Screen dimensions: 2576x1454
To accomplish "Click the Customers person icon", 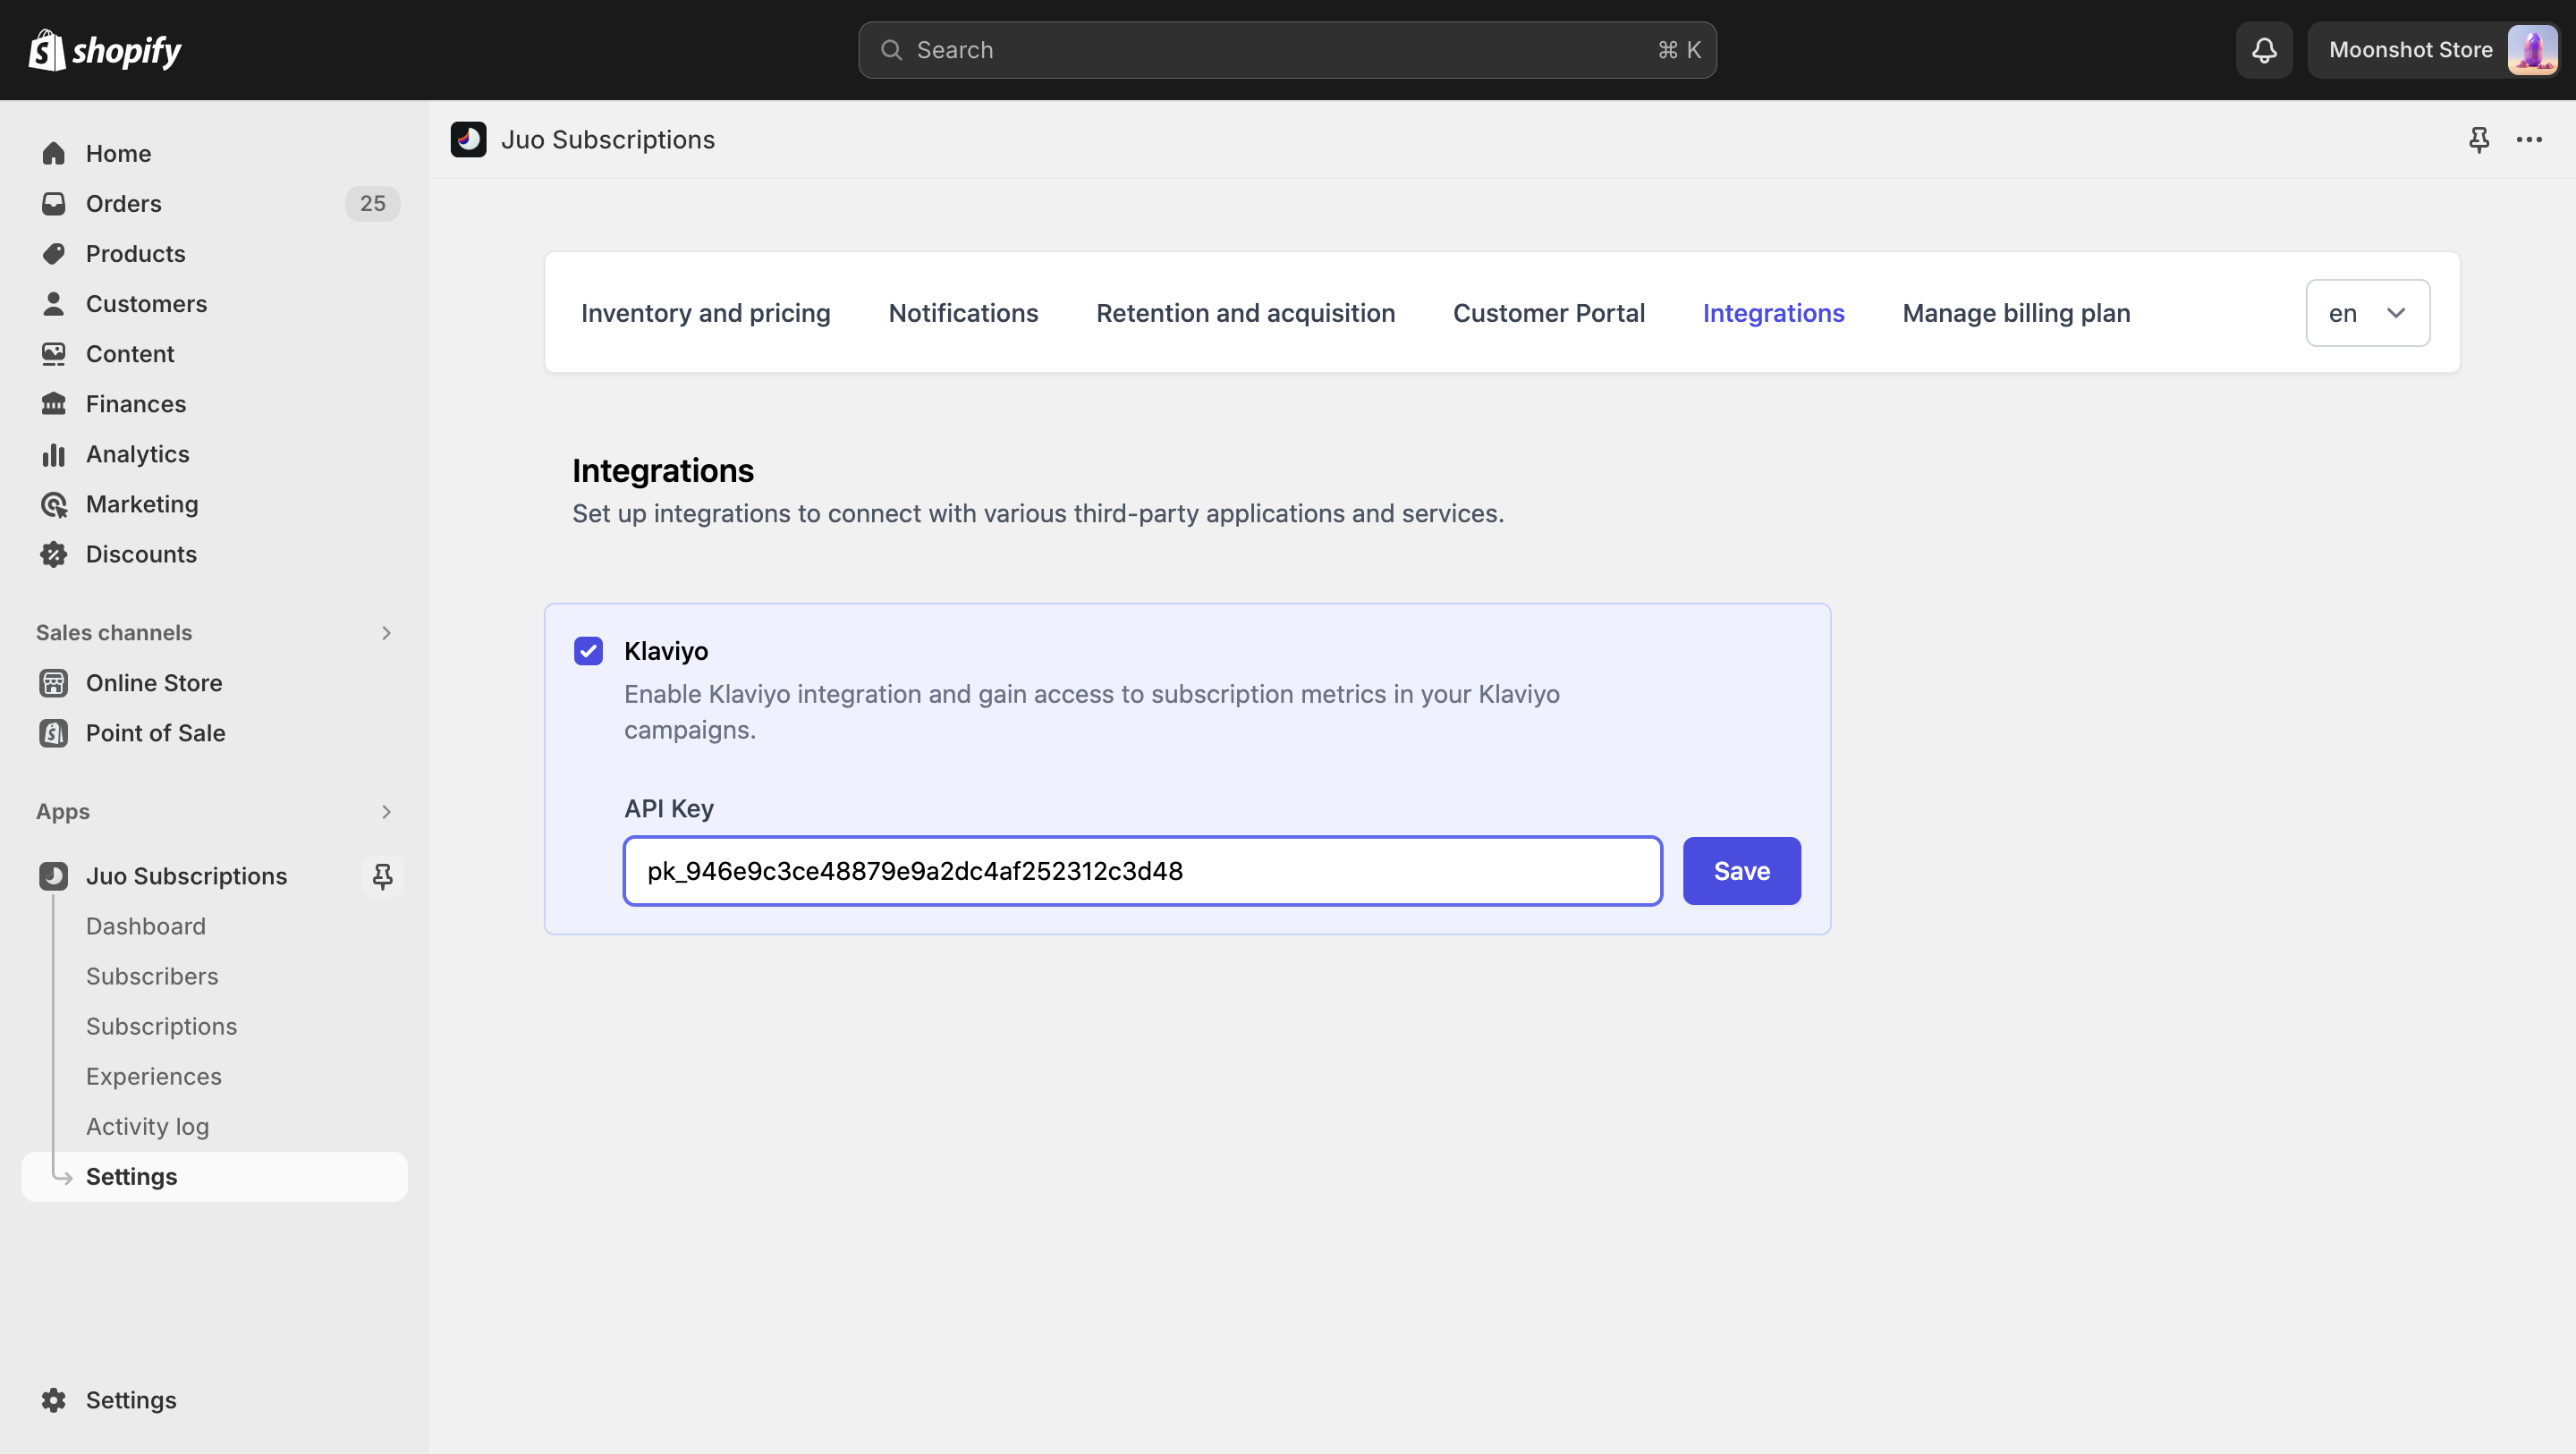I will 54,303.
